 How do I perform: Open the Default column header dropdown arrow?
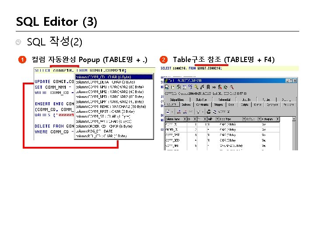[x=259, y=119]
